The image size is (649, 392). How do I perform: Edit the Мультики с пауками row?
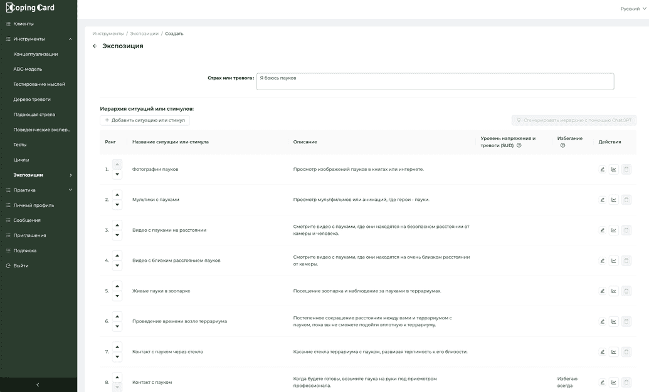tap(602, 200)
